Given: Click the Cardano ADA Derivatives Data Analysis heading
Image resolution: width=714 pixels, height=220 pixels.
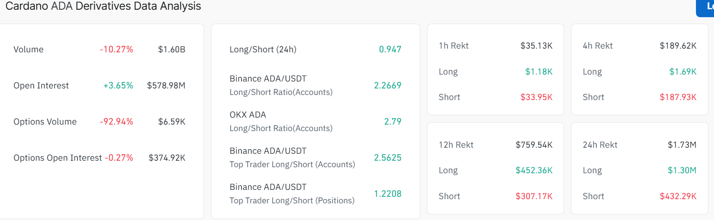Looking at the screenshot, I should coord(103,6).
